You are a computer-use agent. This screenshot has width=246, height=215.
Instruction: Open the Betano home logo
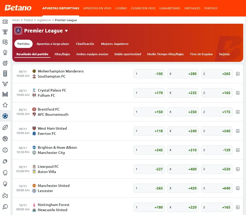[17, 8]
